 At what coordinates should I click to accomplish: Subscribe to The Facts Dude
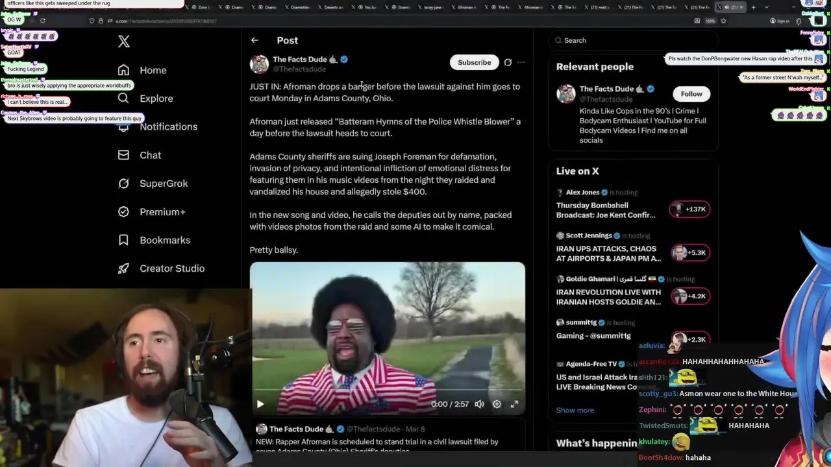(474, 62)
